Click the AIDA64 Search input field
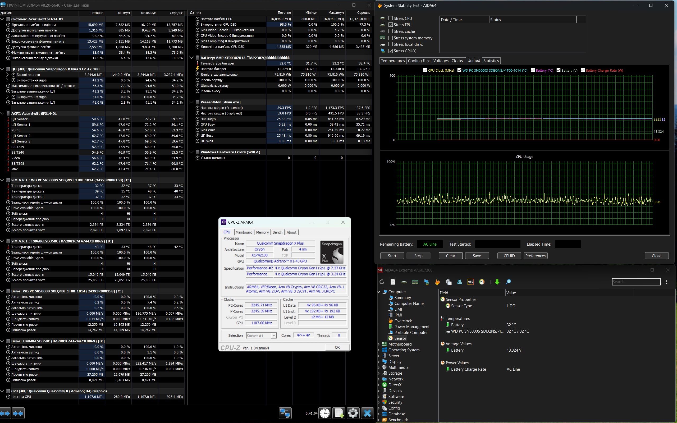 [636, 282]
